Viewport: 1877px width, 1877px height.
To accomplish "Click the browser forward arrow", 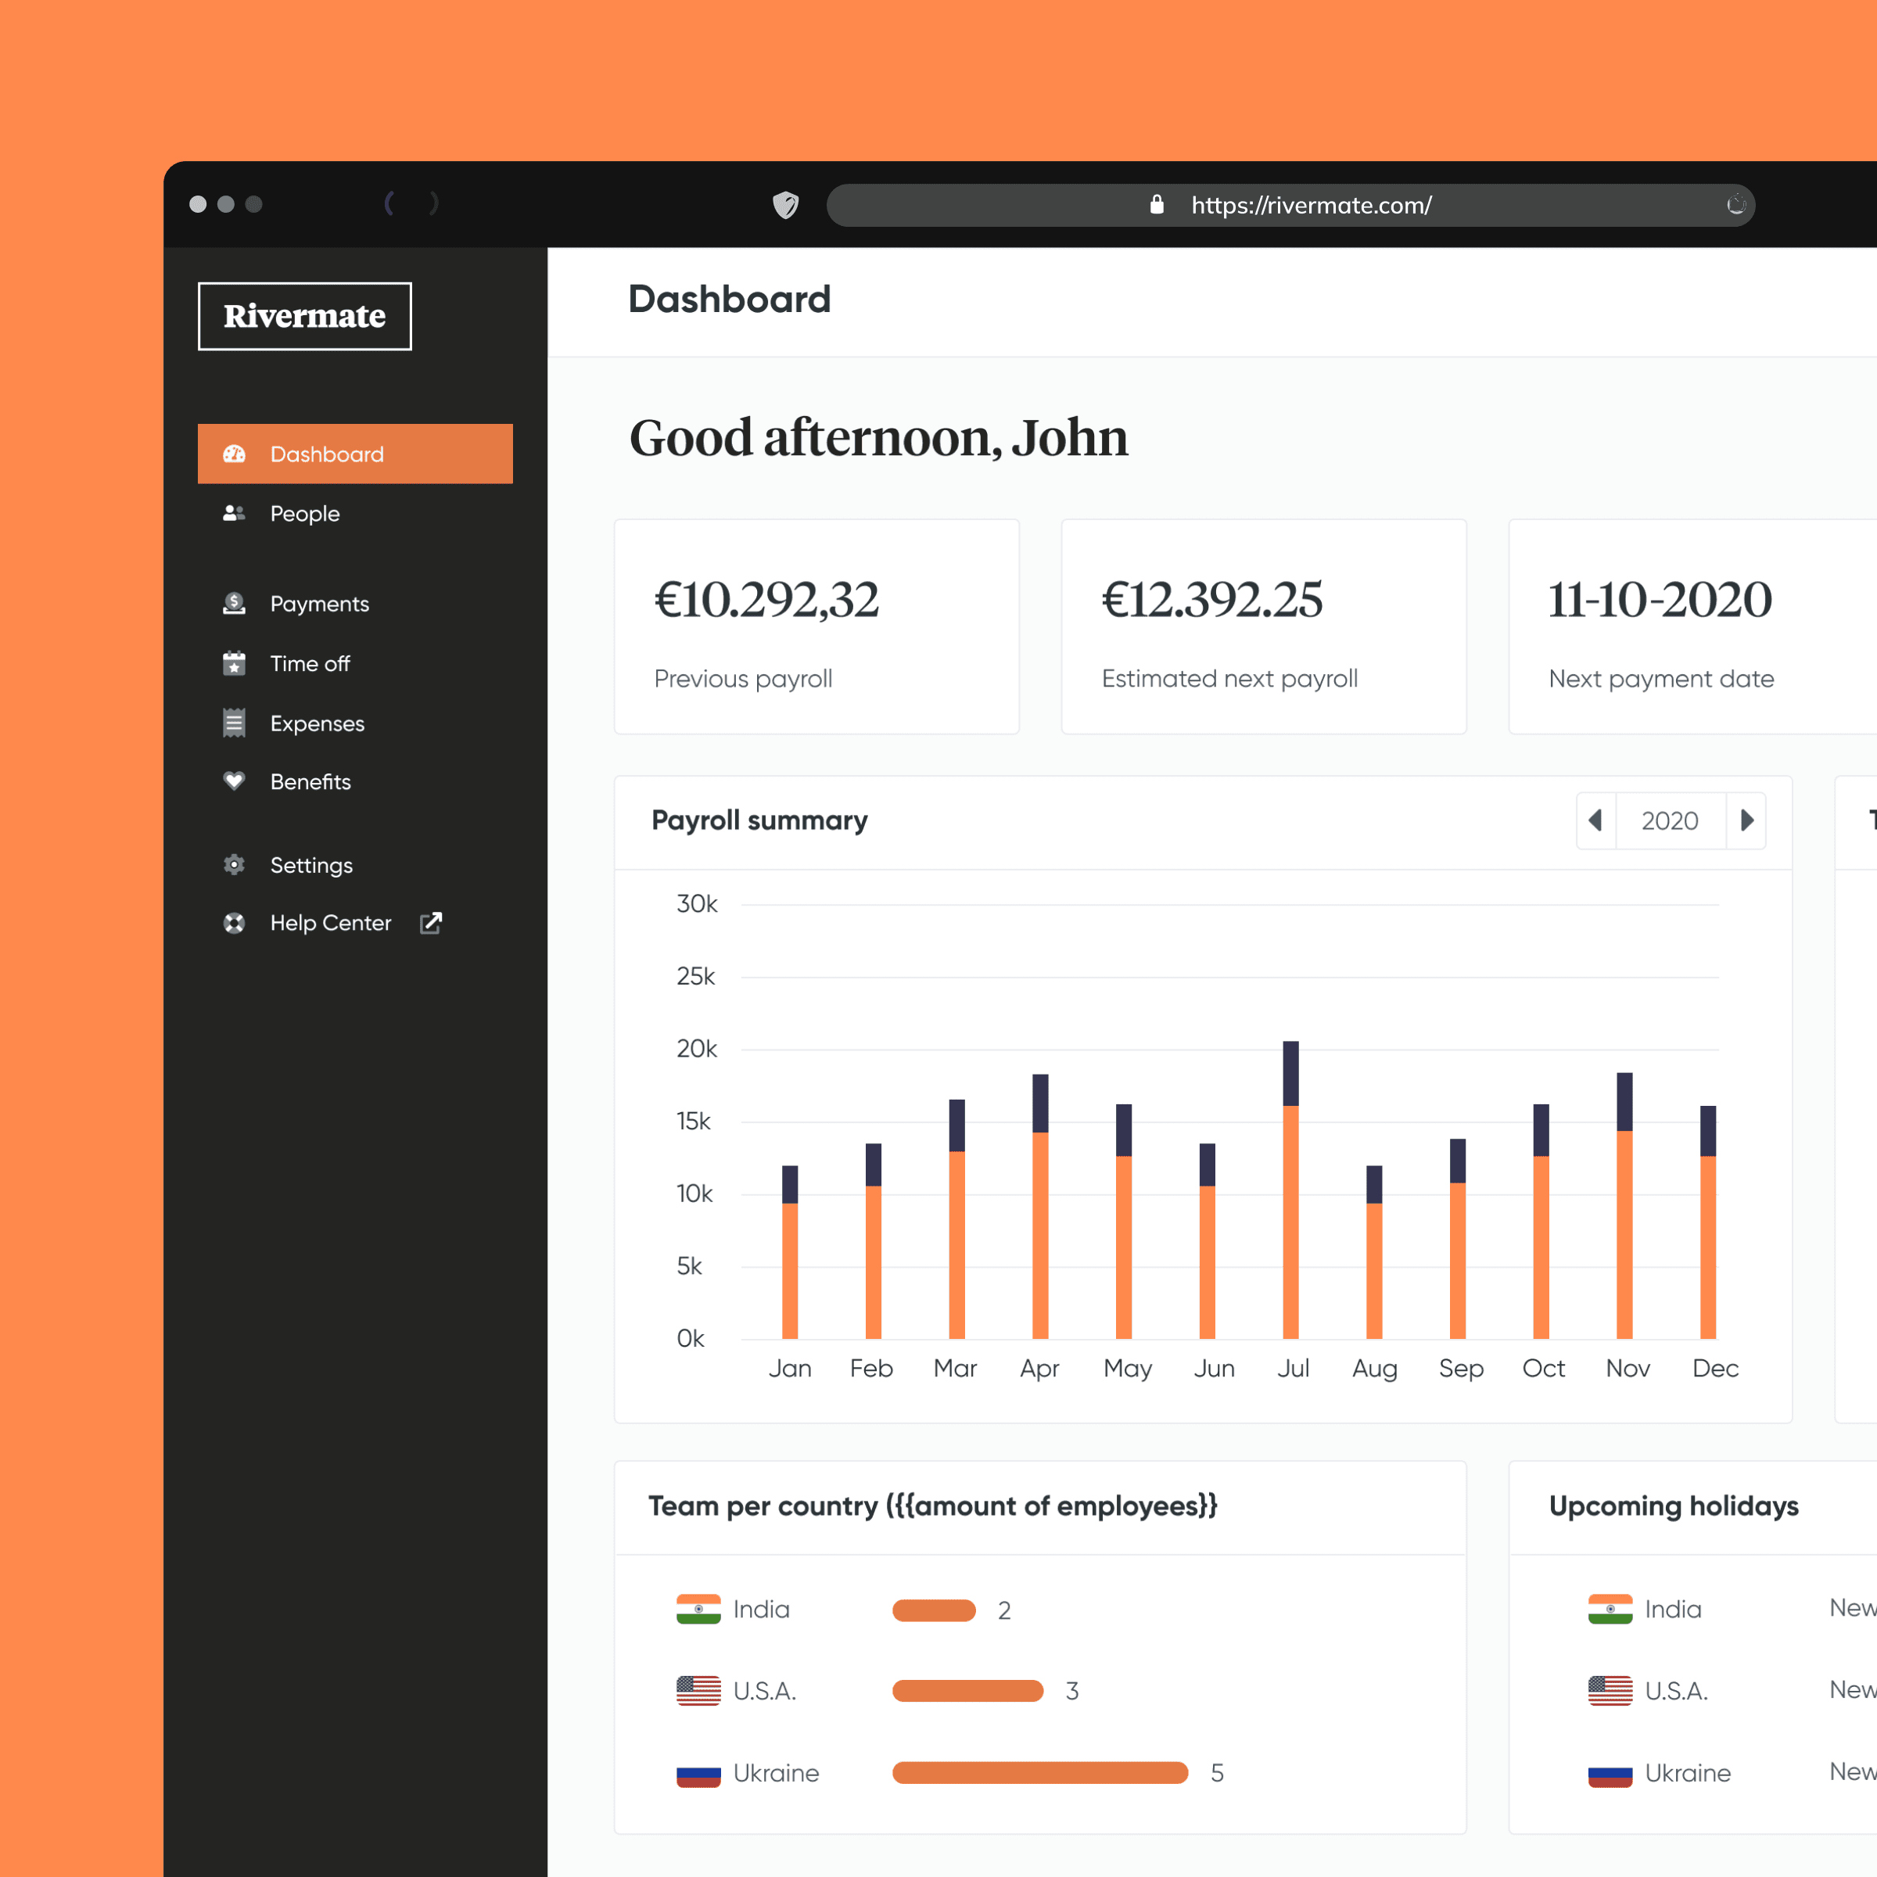I will coord(433,203).
